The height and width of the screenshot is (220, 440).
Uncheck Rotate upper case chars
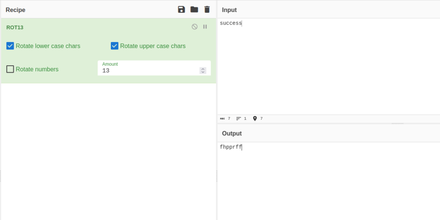[x=114, y=46]
